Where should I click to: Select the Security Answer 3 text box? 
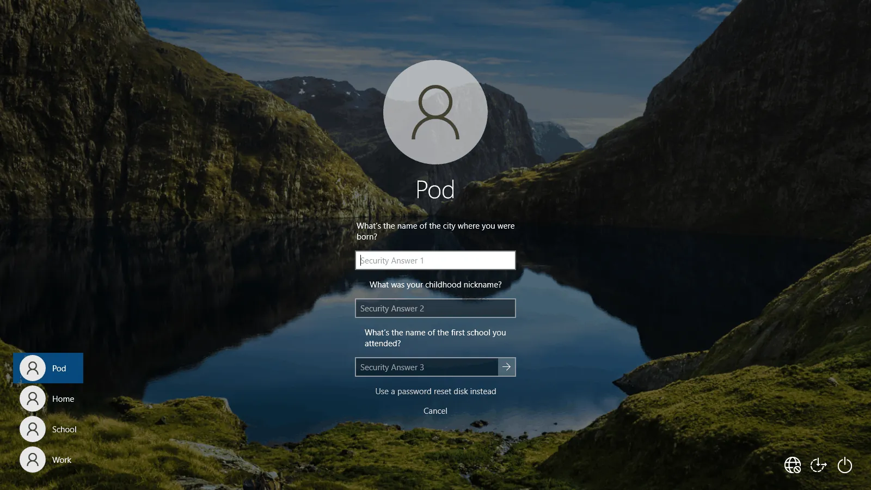click(426, 367)
